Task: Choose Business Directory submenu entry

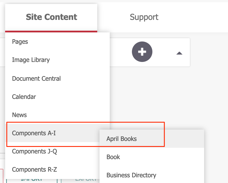Action: pyautogui.click(x=131, y=175)
